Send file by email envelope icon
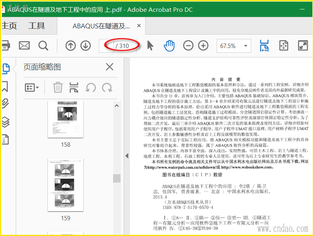This screenshot has width=314, height=236. click(24, 46)
